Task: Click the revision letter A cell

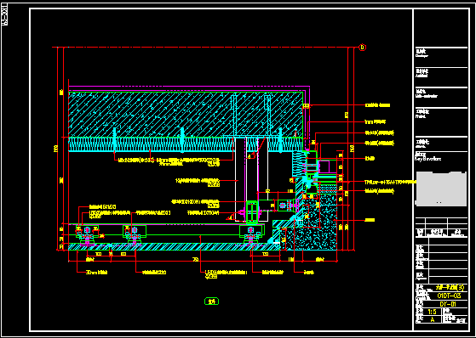Action: [432, 320]
